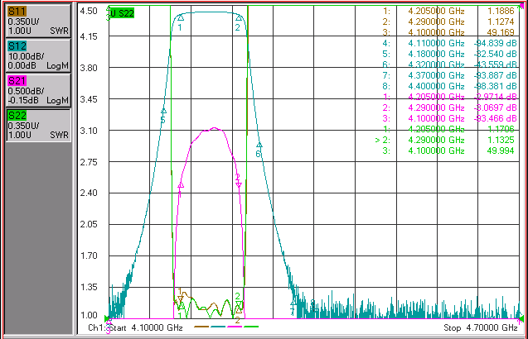Select S12 marker 1 triangle at passband top
The height and width of the screenshot is (339, 528).
point(181,18)
